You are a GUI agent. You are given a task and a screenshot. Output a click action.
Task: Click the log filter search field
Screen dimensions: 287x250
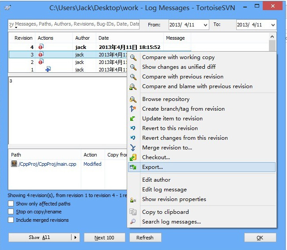tap(74, 24)
